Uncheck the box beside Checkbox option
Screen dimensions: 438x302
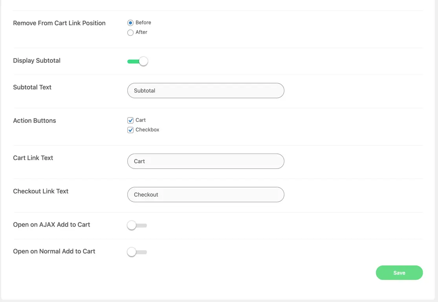point(130,130)
